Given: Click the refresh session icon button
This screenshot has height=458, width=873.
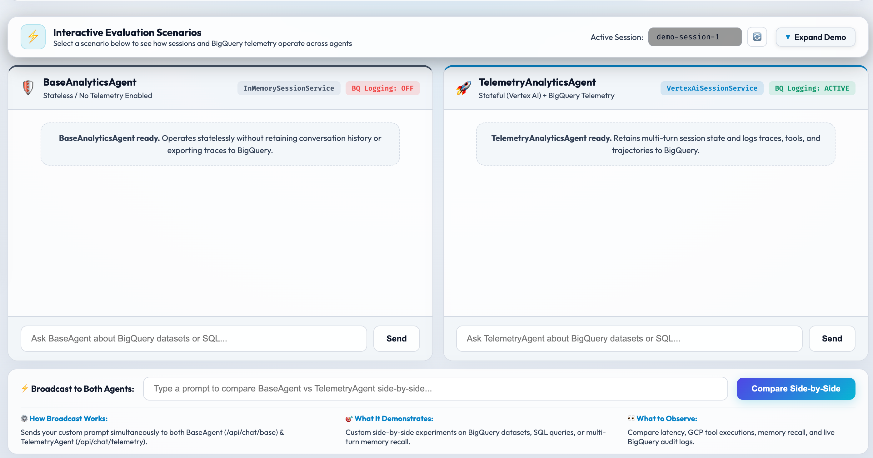Looking at the screenshot, I should [757, 37].
